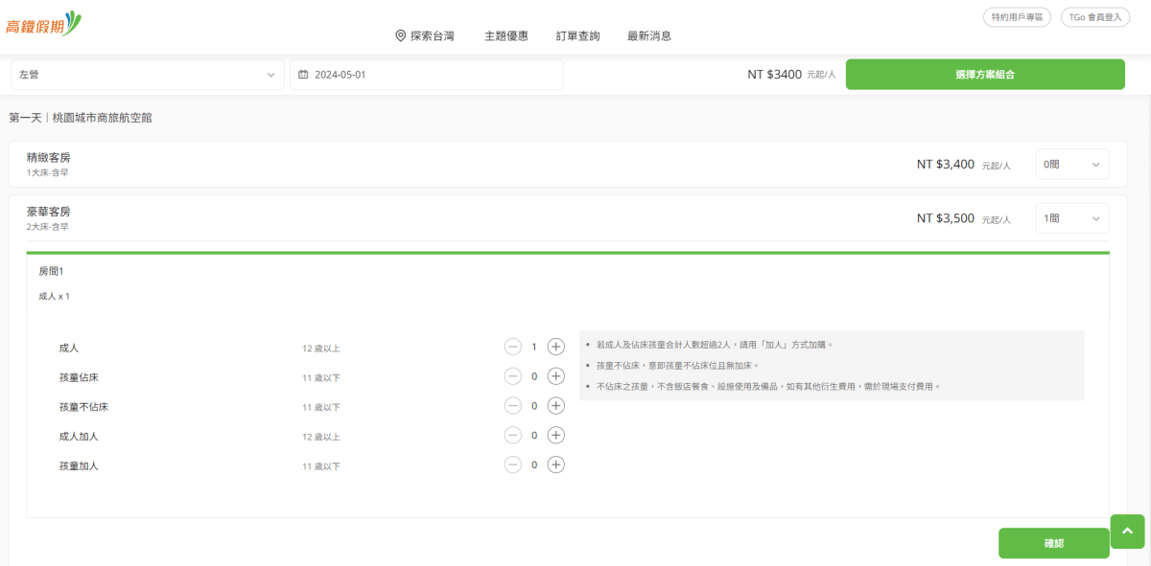Open 訂單查詢 page
1151x566 pixels.
(577, 36)
